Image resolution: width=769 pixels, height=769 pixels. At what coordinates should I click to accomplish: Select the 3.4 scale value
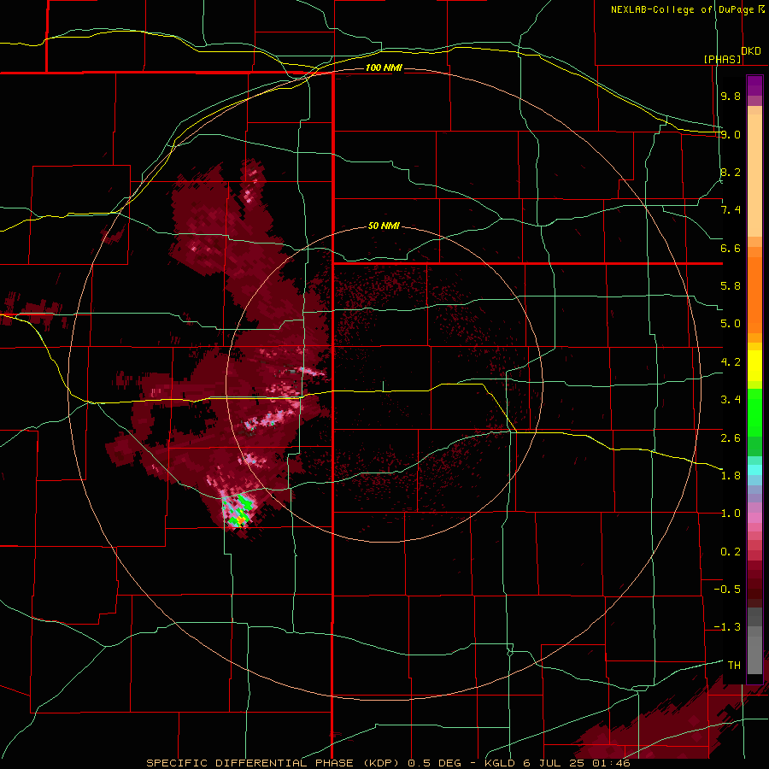point(731,400)
